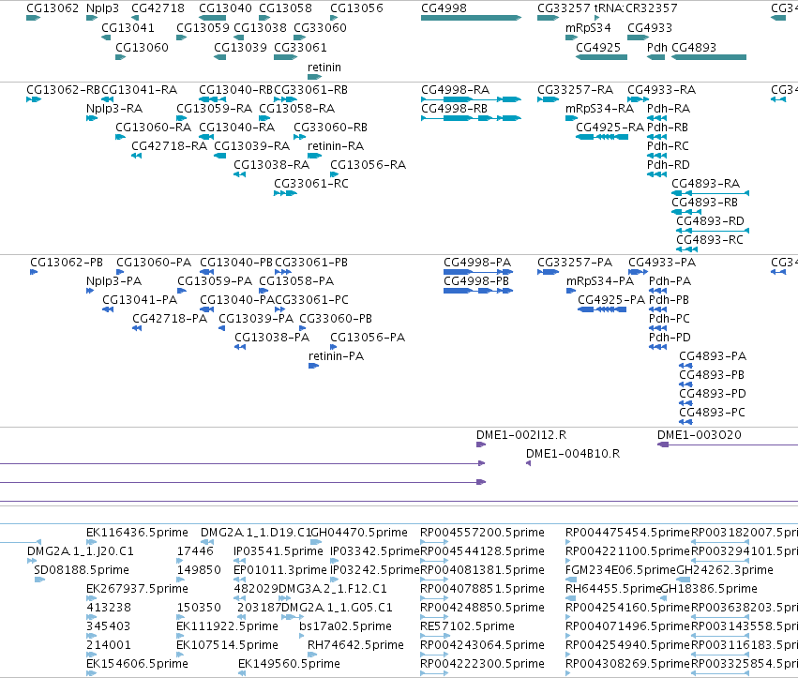Click protein CG4998-PA label
The height and width of the screenshot is (678, 798).
477,263
